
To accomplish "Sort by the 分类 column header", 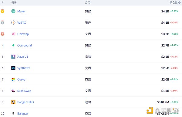I will tap(87, 2).
